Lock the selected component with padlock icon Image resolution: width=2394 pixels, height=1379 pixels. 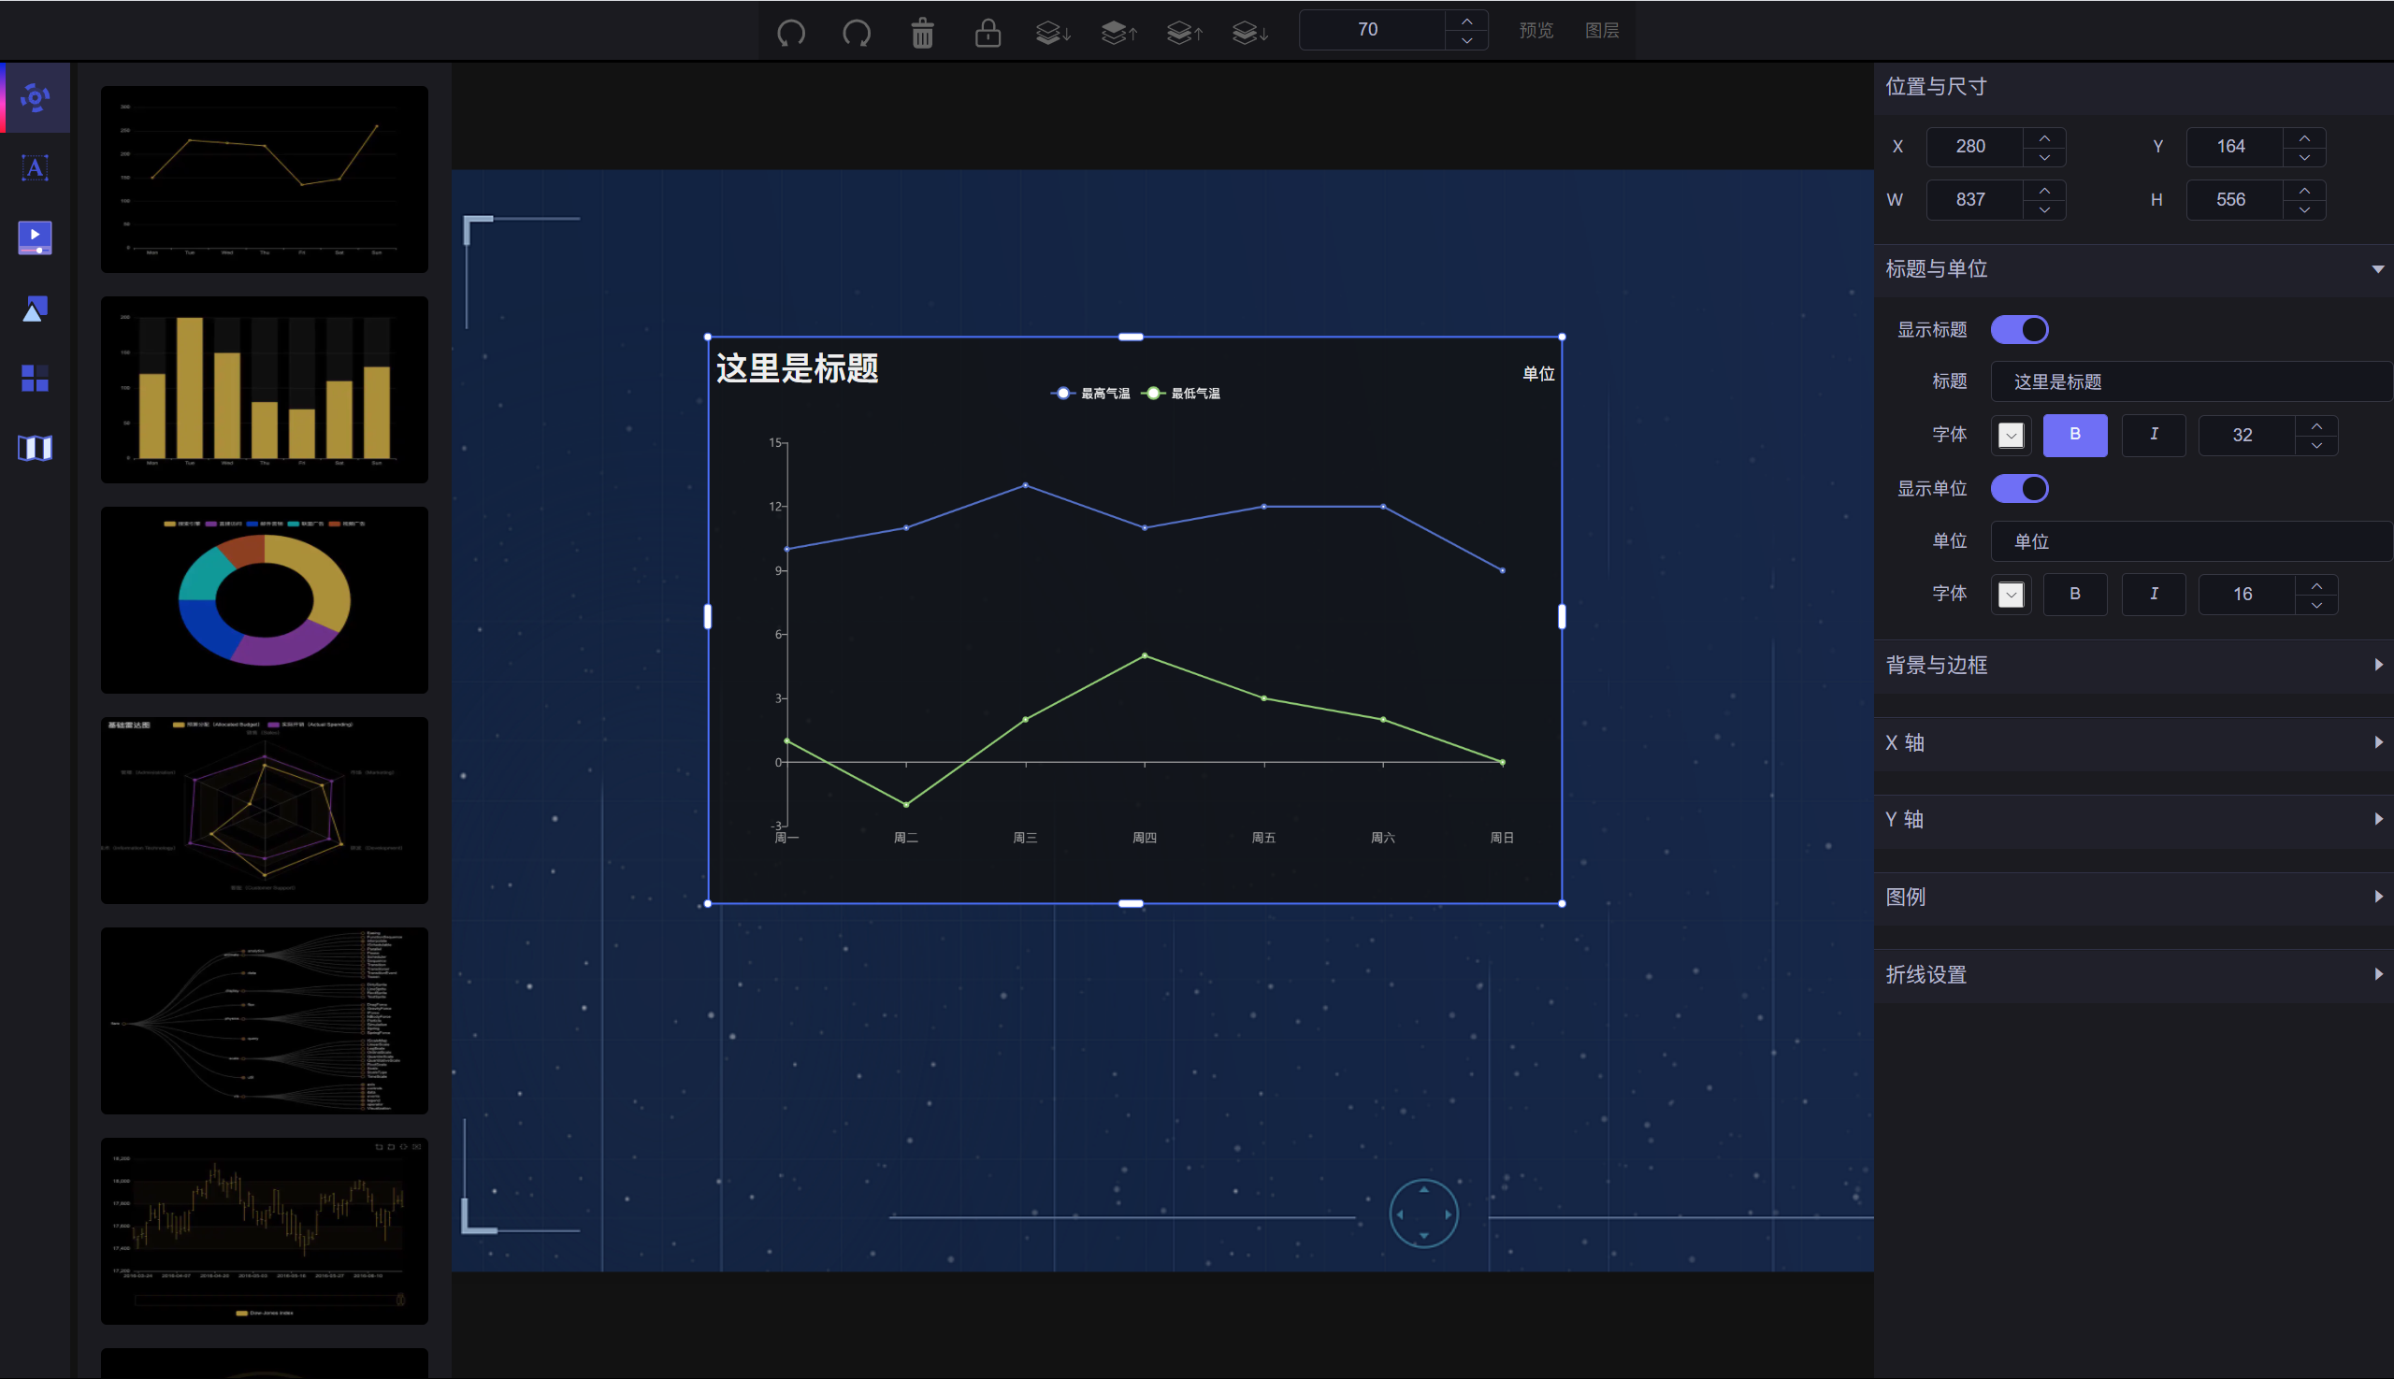pos(988,33)
